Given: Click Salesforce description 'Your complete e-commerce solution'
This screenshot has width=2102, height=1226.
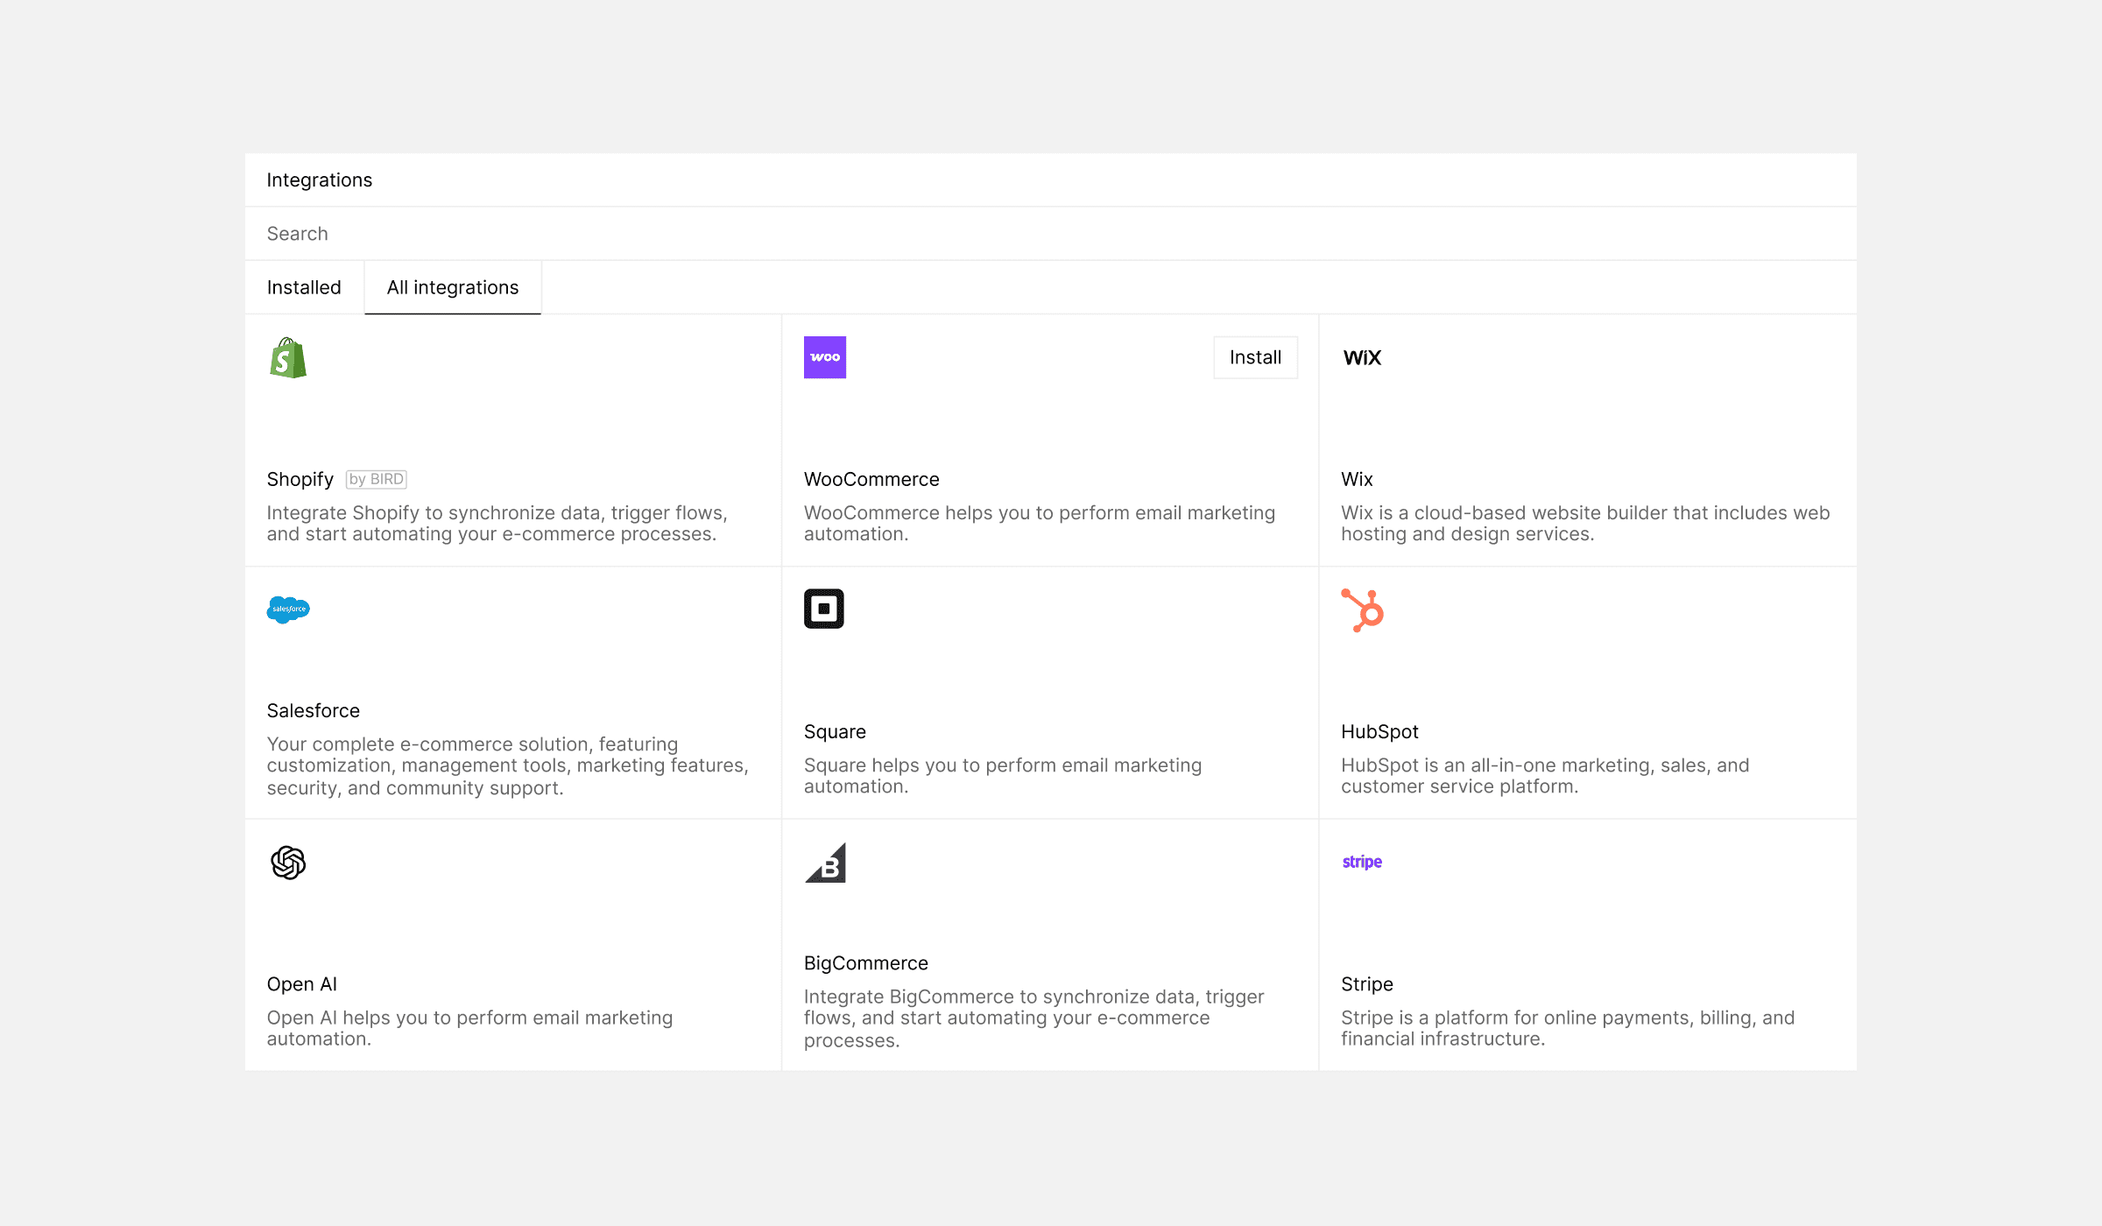Looking at the screenshot, I should tap(508, 765).
